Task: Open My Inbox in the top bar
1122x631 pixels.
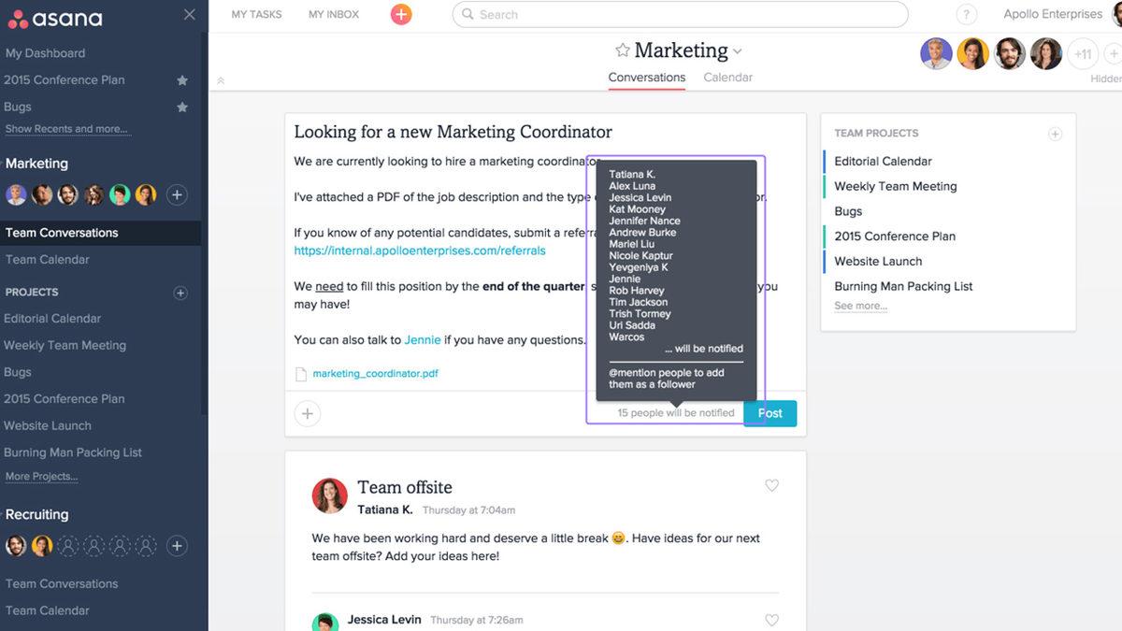Action: 334,15
